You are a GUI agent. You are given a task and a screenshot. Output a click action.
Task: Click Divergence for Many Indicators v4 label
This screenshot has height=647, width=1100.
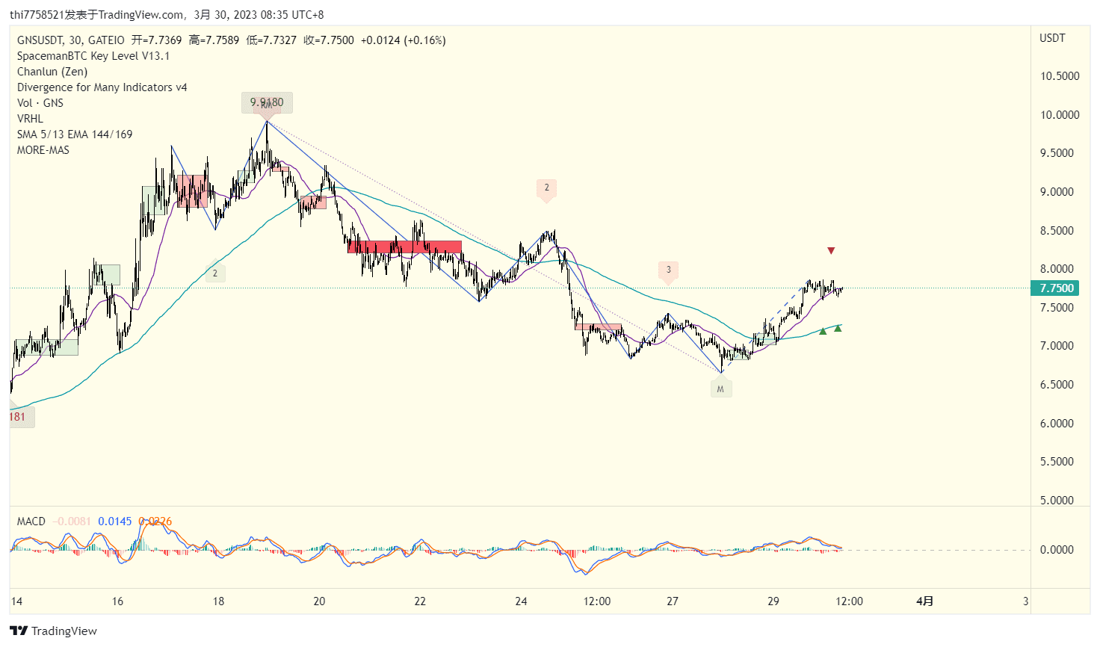[x=102, y=87]
